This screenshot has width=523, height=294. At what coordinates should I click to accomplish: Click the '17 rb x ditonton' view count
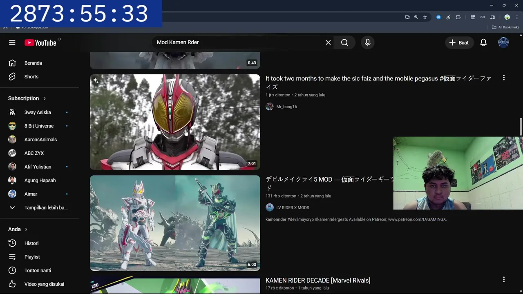click(280, 288)
